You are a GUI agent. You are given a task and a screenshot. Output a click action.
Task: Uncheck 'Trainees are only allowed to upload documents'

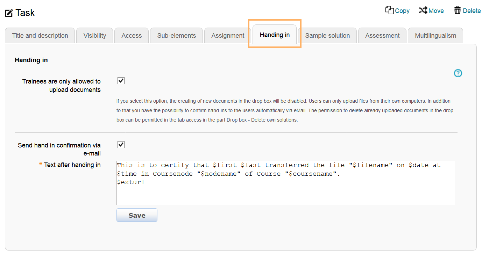121,81
